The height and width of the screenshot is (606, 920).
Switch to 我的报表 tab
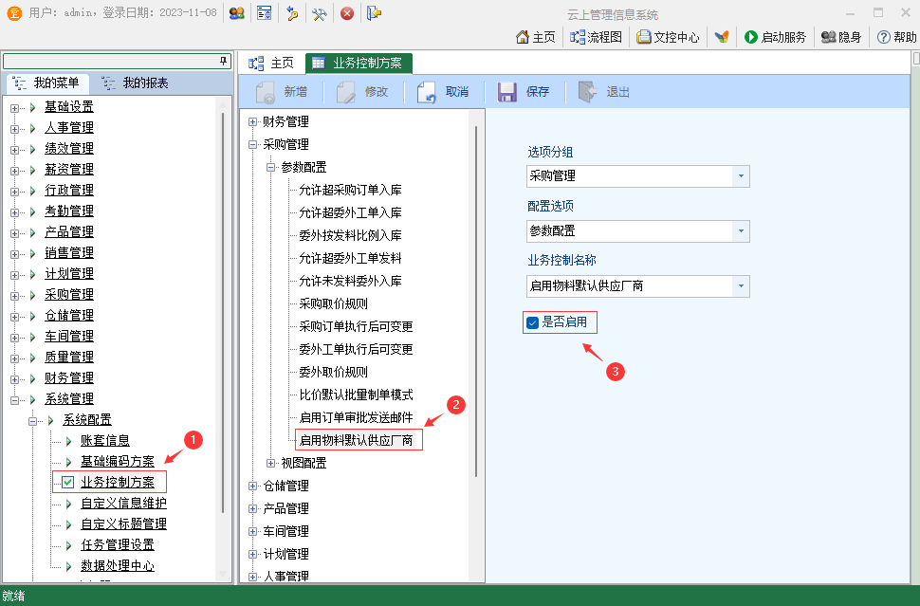tap(135, 83)
